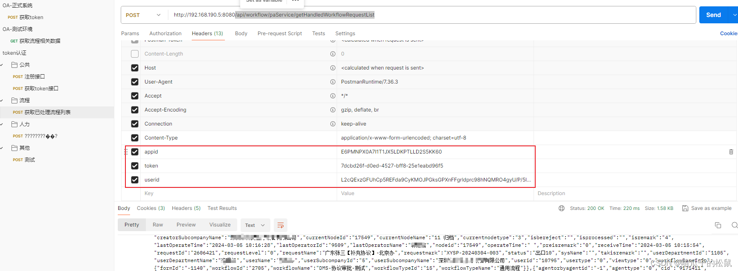Switch to the Params tab
738x271 pixels.
130,34
